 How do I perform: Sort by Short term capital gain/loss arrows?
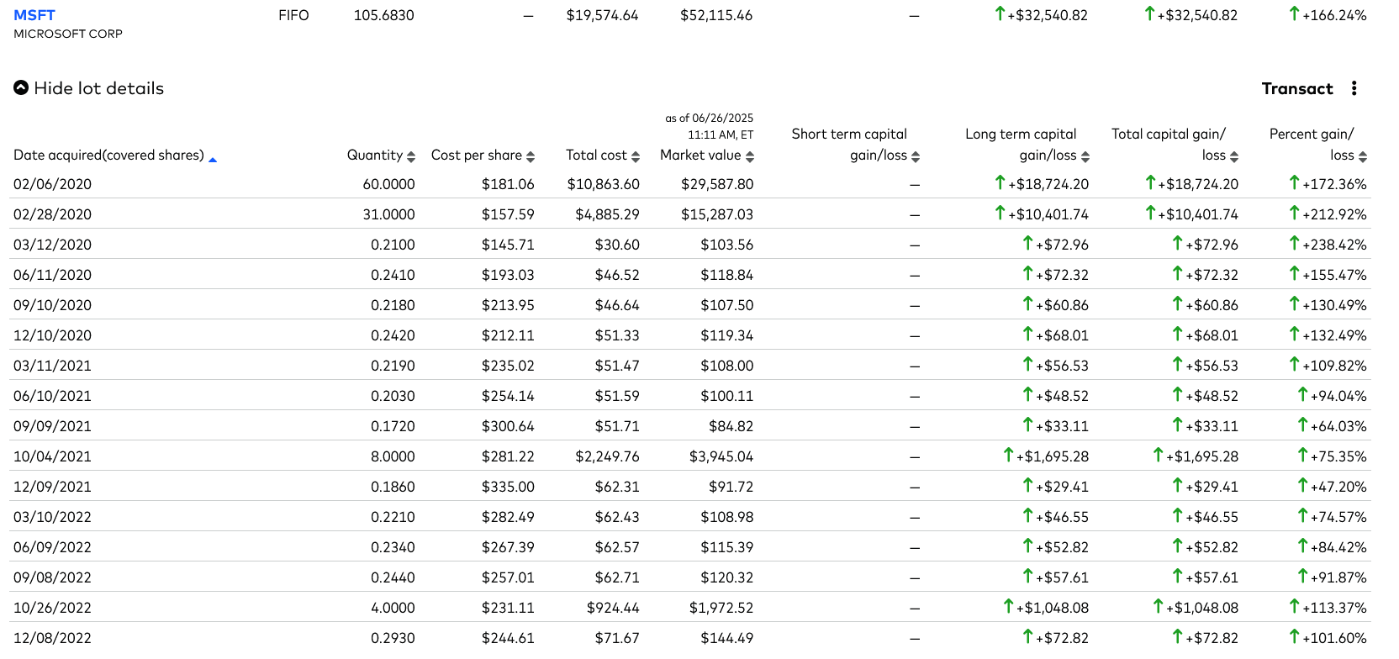(x=916, y=156)
